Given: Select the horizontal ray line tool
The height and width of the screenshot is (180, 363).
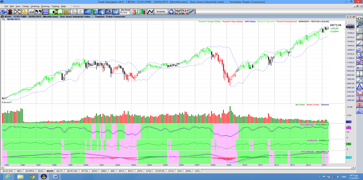Looking at the screenshot, I should pyautogui.click(x=360, y=68).
